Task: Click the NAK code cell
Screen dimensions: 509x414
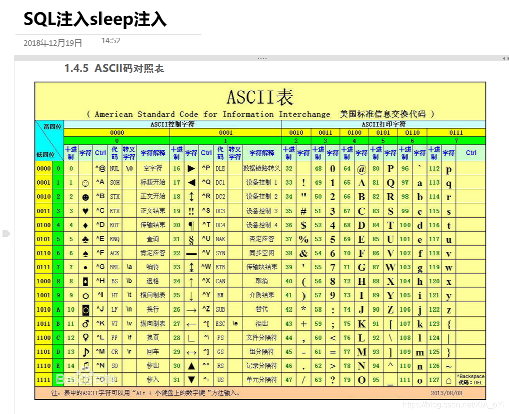Action: pos(220,239)
